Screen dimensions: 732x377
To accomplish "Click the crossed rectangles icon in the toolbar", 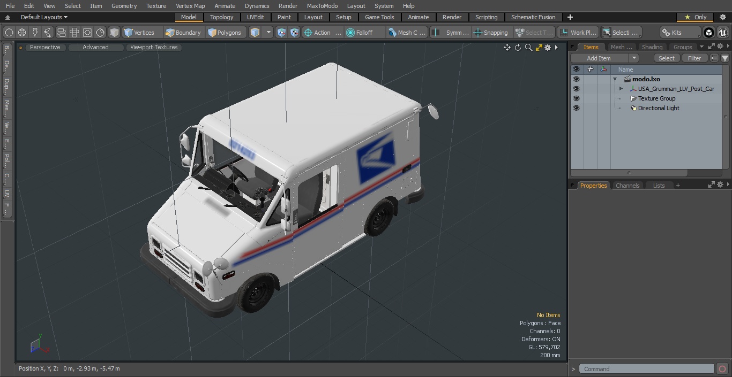I will [x=74, y=33].
